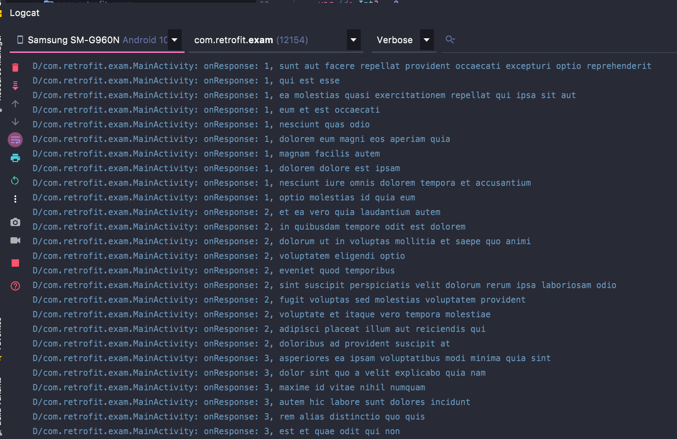Click Scroll to the end icon

pos(15,86)
